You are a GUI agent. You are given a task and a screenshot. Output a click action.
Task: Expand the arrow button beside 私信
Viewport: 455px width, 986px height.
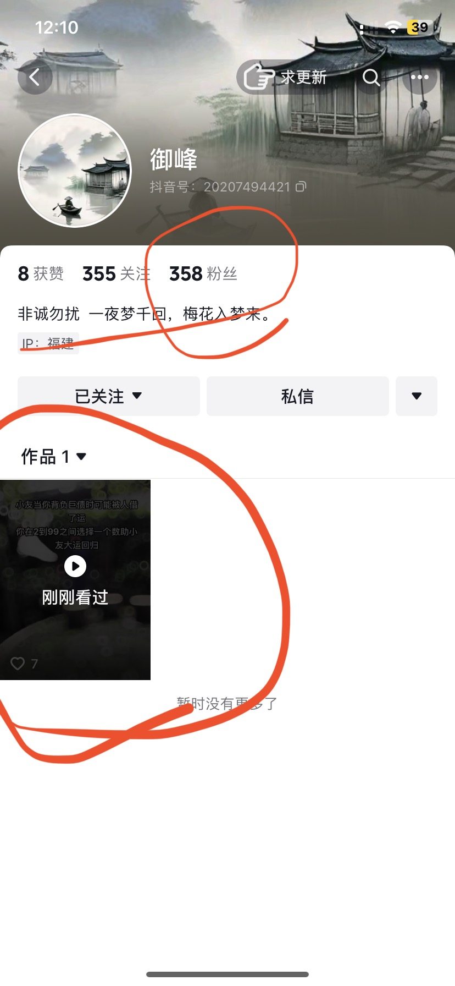pyautogui.click(x=417, y=396)
